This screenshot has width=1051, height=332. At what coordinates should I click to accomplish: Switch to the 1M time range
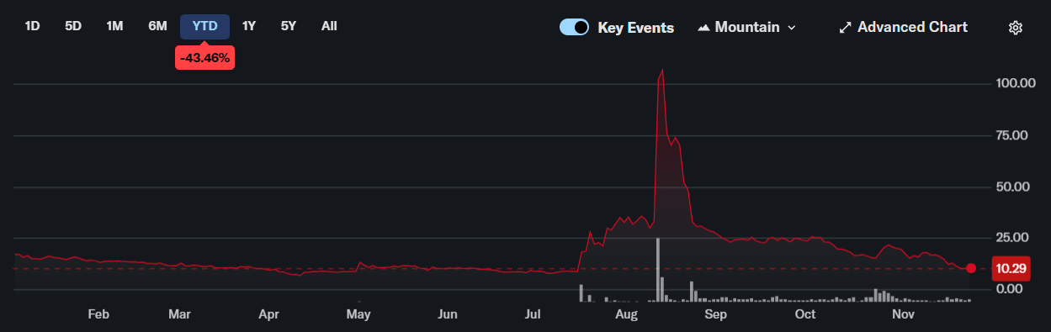114,26
